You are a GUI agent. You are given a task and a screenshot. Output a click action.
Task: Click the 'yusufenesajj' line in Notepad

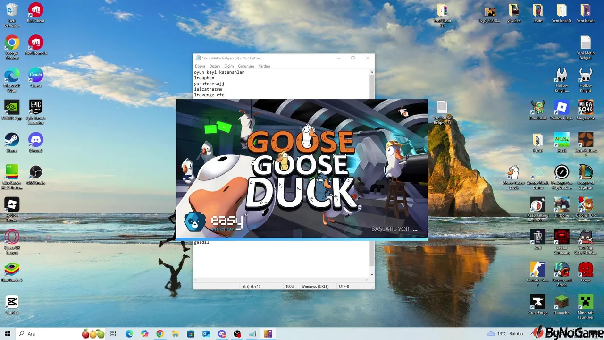point(209,84)
